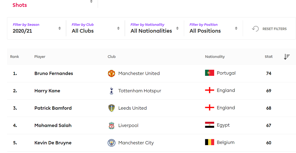Click the Belgium flag icon

pos(210,142)
